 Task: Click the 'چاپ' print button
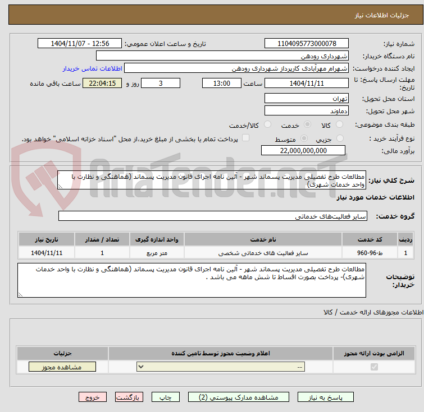[x=166, y=397]
